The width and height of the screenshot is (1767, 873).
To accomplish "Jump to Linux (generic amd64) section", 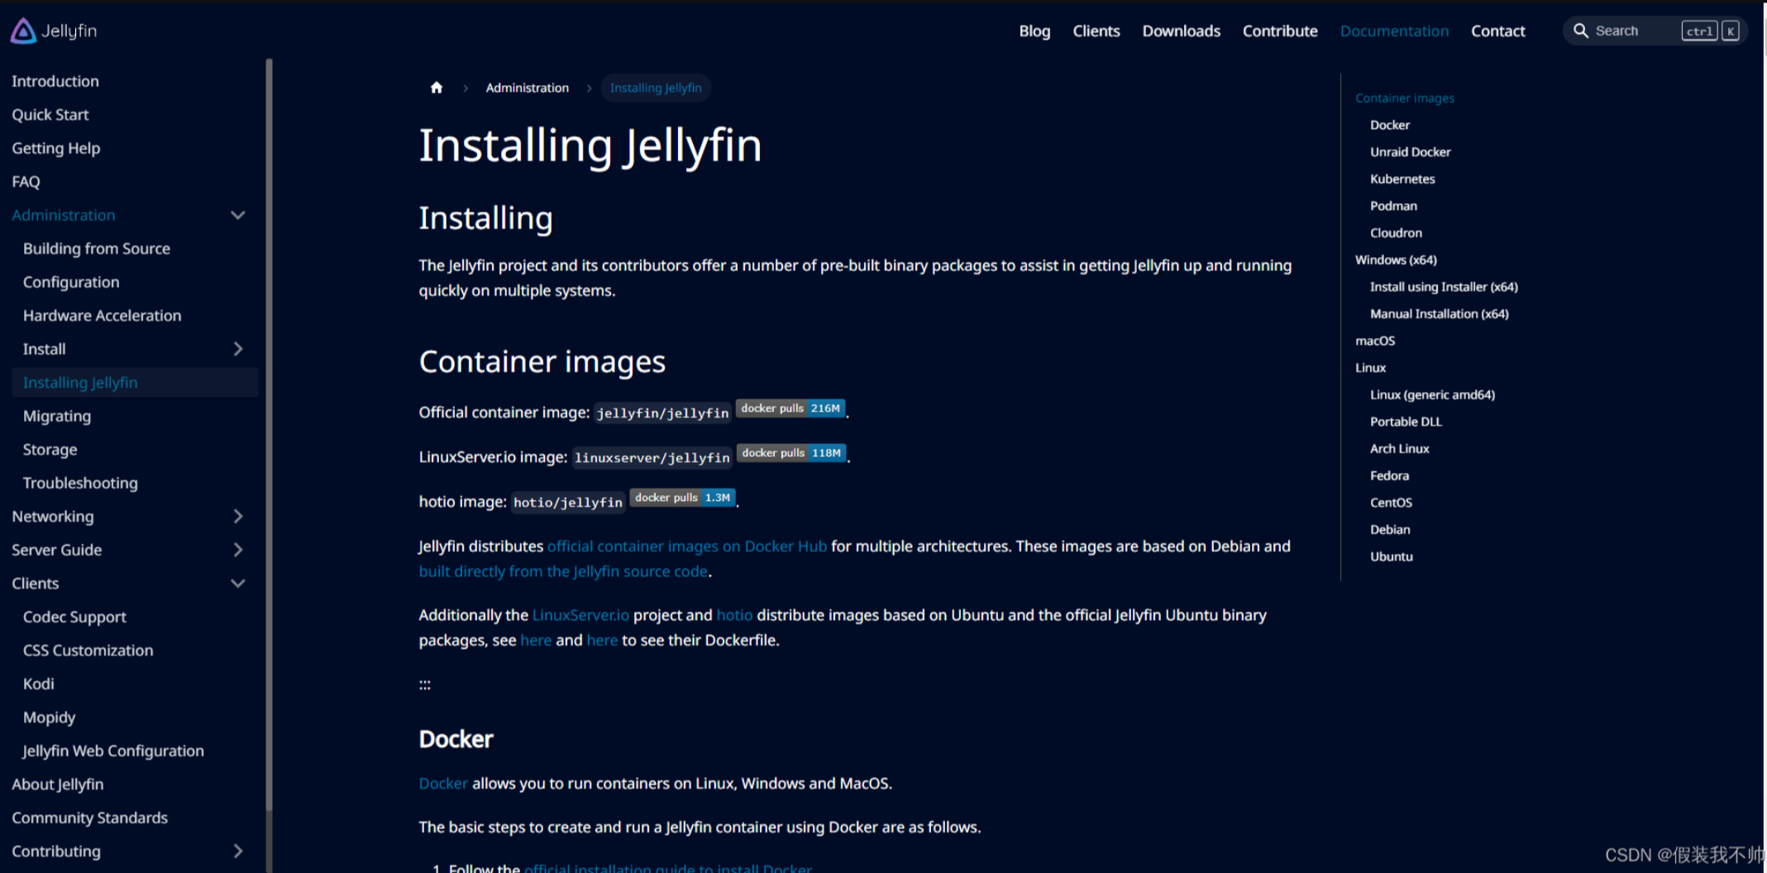I will pos(1433,394).
